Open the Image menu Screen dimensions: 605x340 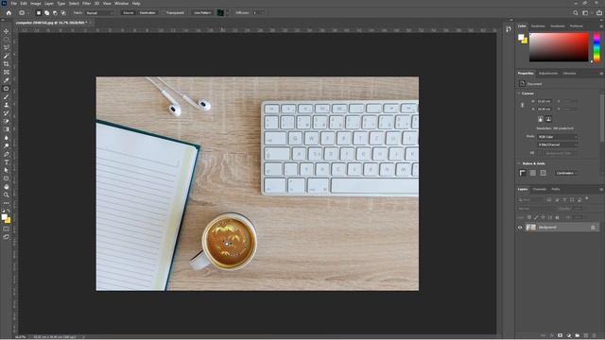[x=36, y=4]
